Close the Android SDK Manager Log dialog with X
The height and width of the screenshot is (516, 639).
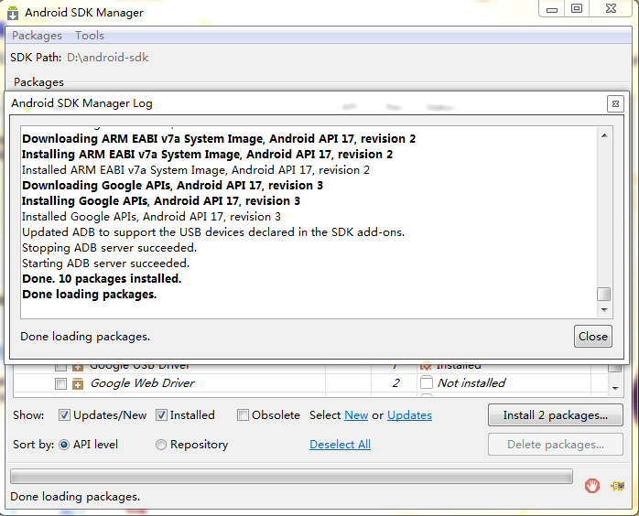tap(616, 104)
